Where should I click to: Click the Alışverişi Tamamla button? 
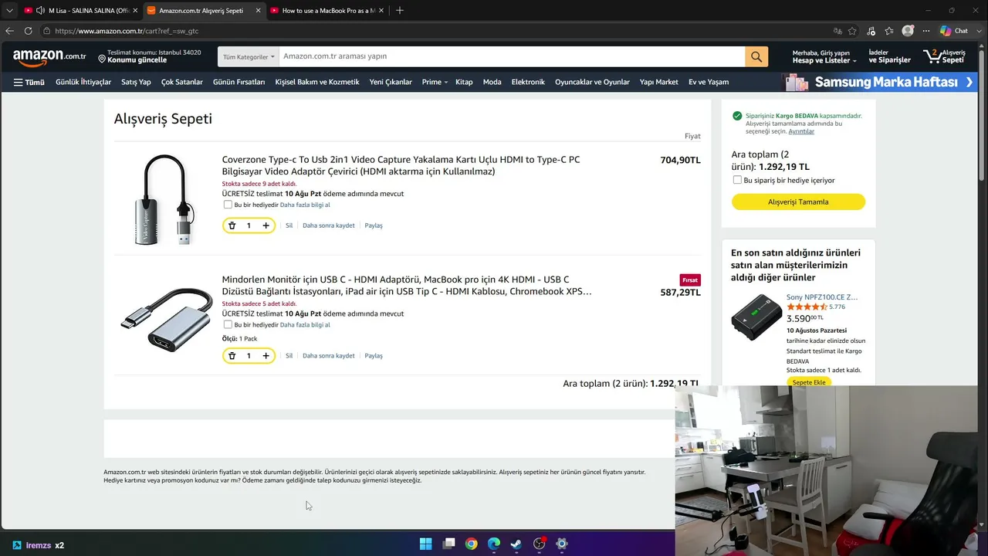tap(798, 202)
